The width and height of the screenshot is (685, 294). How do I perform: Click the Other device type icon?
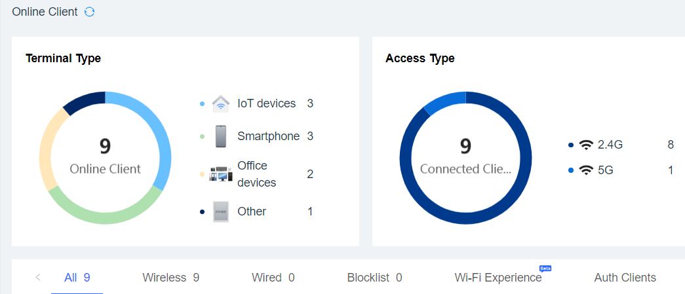[221, 211]
